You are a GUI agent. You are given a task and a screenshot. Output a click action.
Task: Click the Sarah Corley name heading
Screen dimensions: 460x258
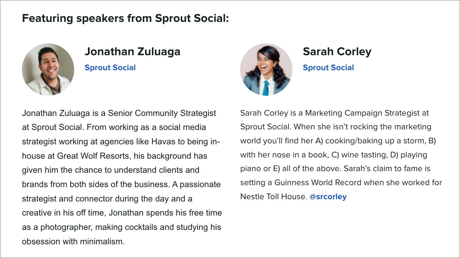click(x=337, y=52)
